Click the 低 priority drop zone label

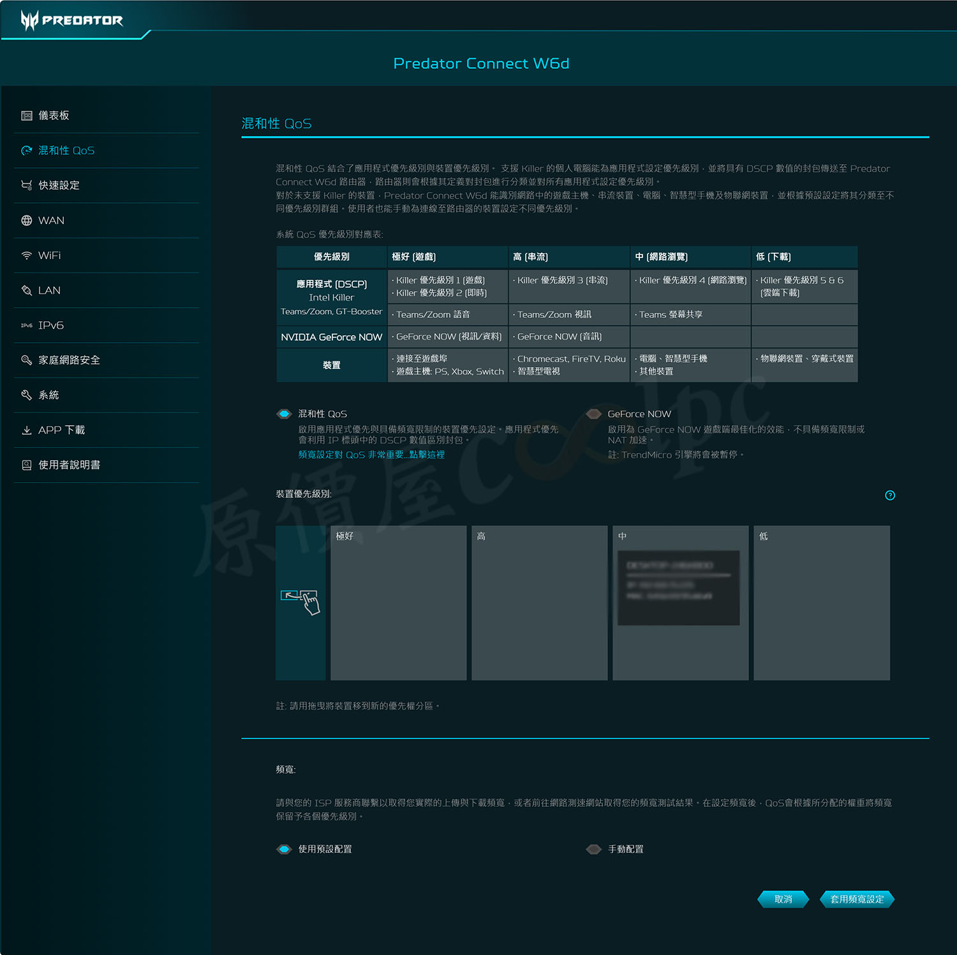763,536
